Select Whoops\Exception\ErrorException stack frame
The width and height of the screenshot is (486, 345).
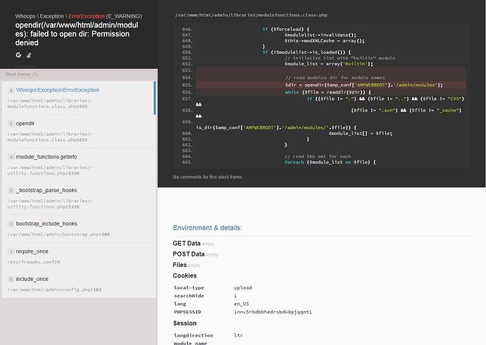pyautogui.click(x=79, y=98)
